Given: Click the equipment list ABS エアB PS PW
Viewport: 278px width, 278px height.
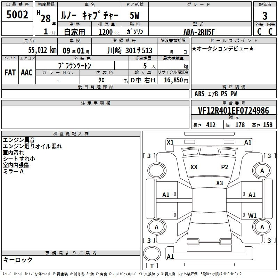Looking at the screenshot, I should tap(215, 94).
